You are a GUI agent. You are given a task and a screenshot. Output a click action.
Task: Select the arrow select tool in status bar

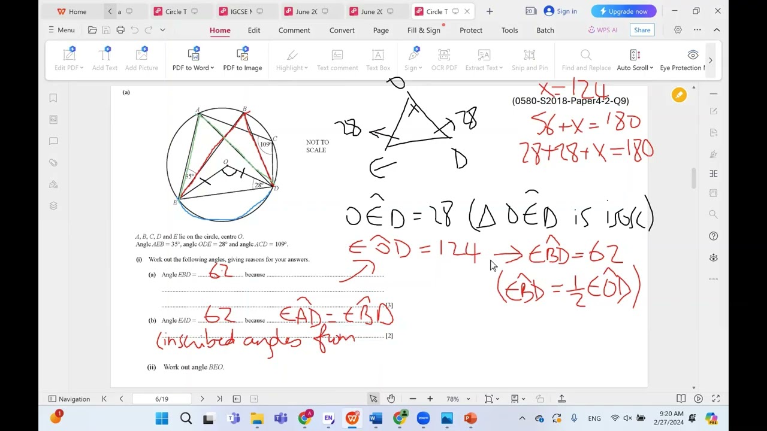pyautogui.click(x=373, y=399)
